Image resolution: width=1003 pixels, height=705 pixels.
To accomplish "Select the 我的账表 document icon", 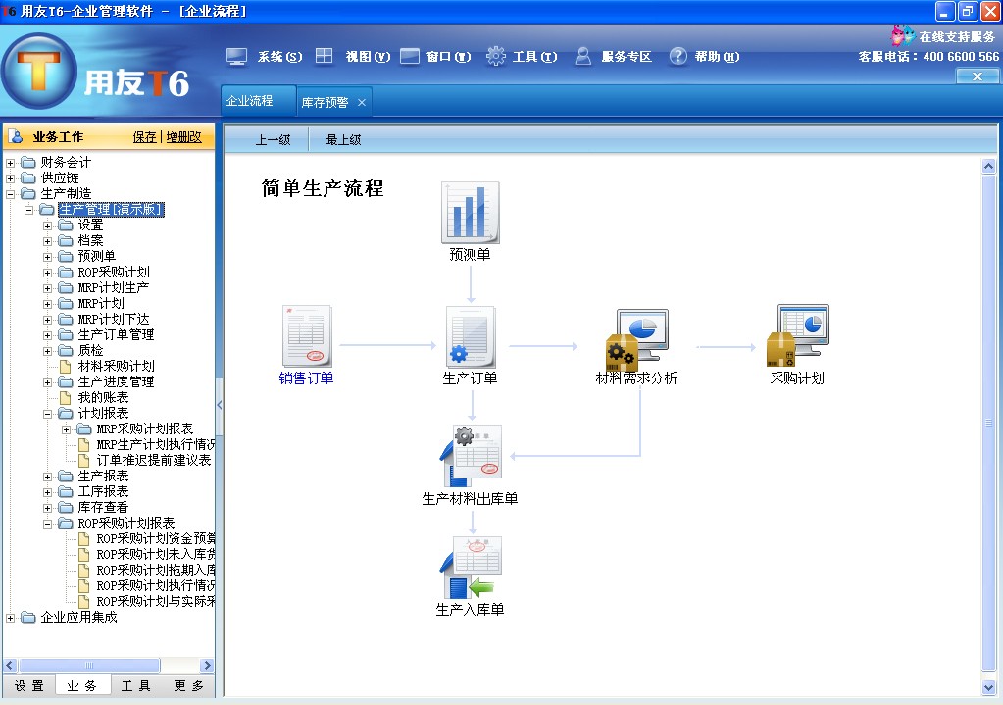I will [66, 397].
